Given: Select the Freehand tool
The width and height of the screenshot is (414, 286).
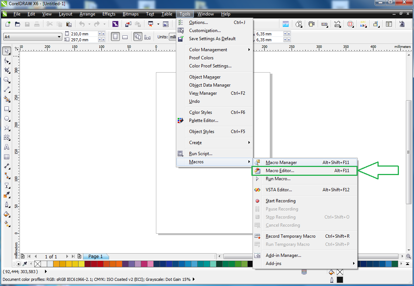Looking at the screenshot, I should point(7,90).
